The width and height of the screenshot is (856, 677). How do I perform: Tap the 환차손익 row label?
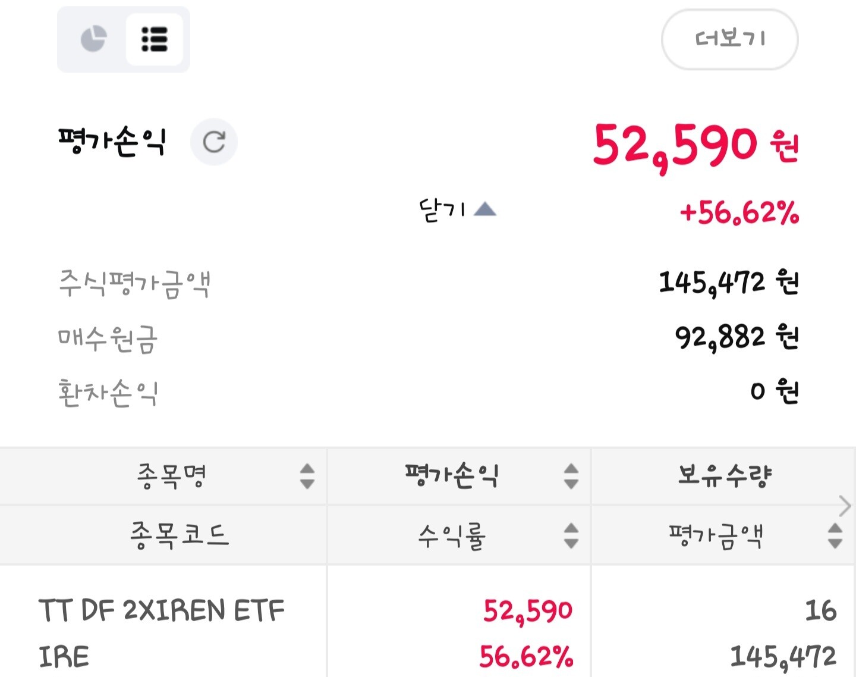[x=108, y=393]
